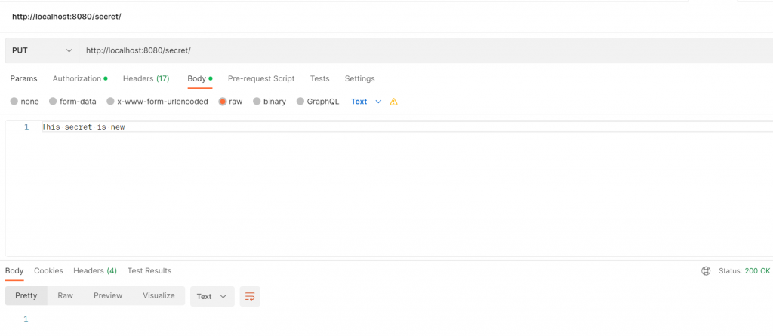Image resolution: width=773 pixels, height=336 pixels.
Task: Click the request body text editor line
Action: (407, 127)
